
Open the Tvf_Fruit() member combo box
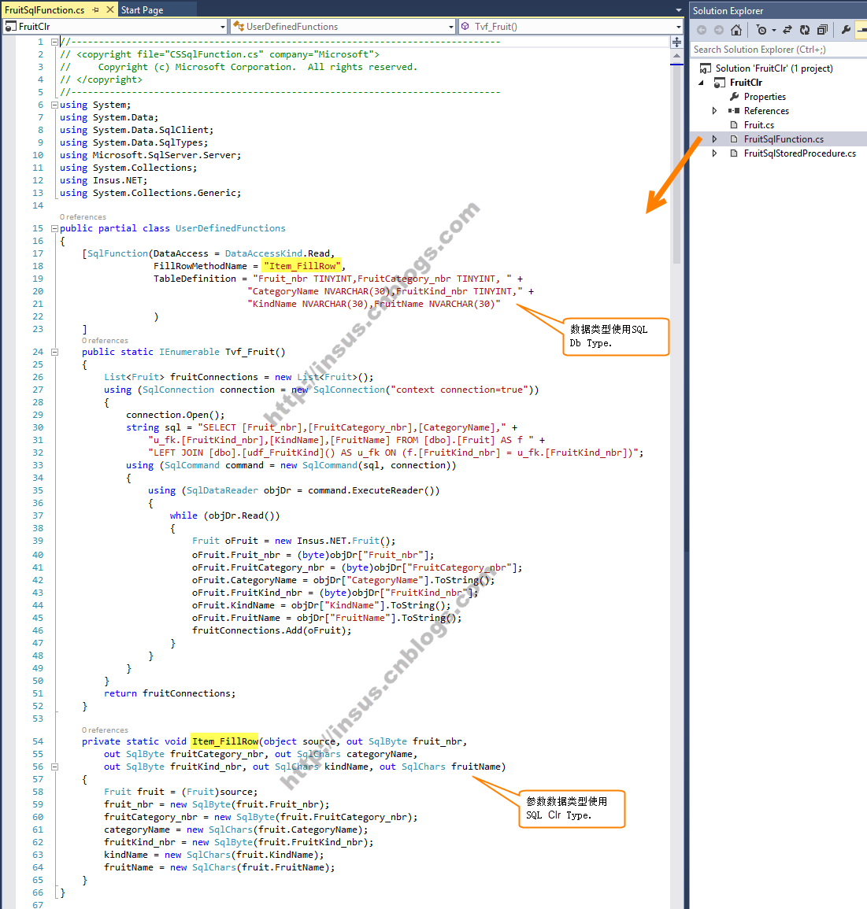point(571,27)
